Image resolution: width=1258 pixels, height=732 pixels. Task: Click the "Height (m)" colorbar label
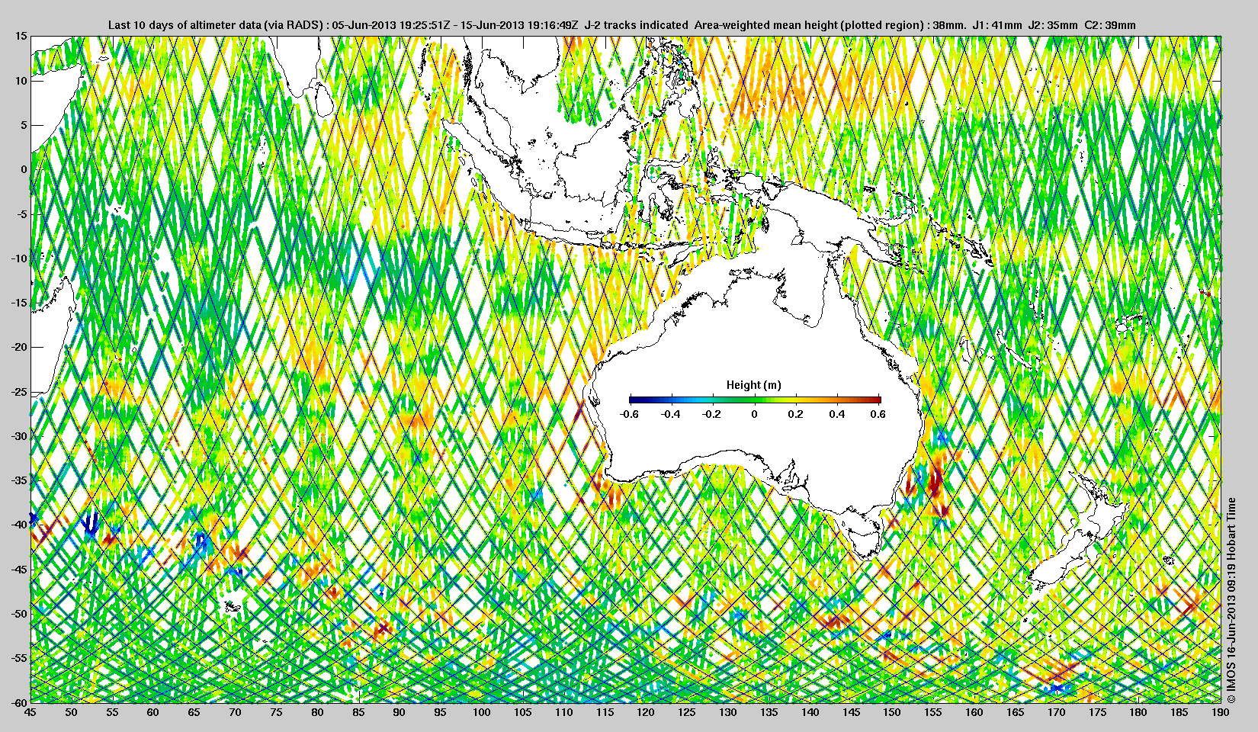(754, 385)
